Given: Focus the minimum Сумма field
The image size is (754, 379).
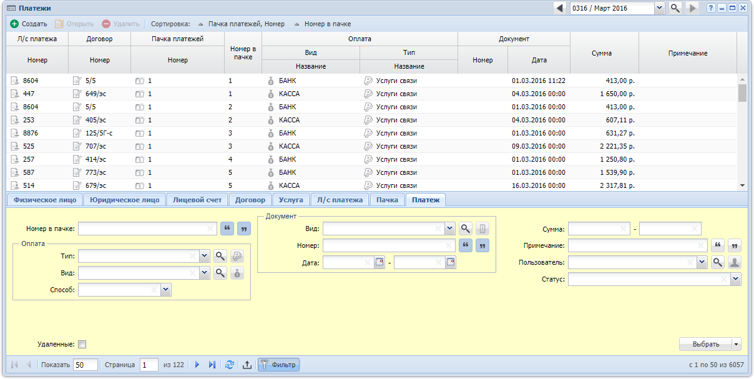Looking at the screenshot, I should pyautogui.click(x=599, y=229).
